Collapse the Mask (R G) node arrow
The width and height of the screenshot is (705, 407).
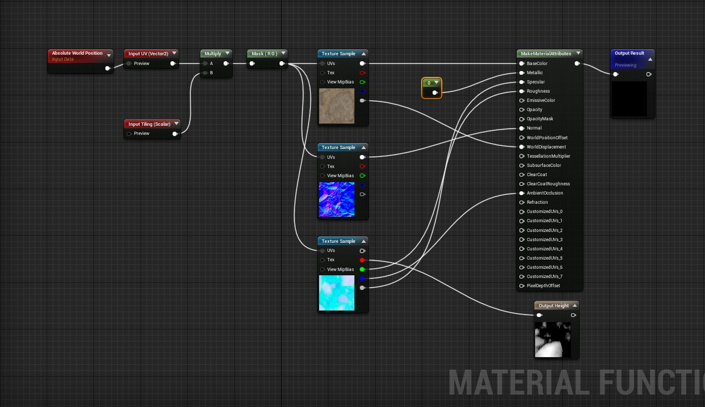[283, 54]
